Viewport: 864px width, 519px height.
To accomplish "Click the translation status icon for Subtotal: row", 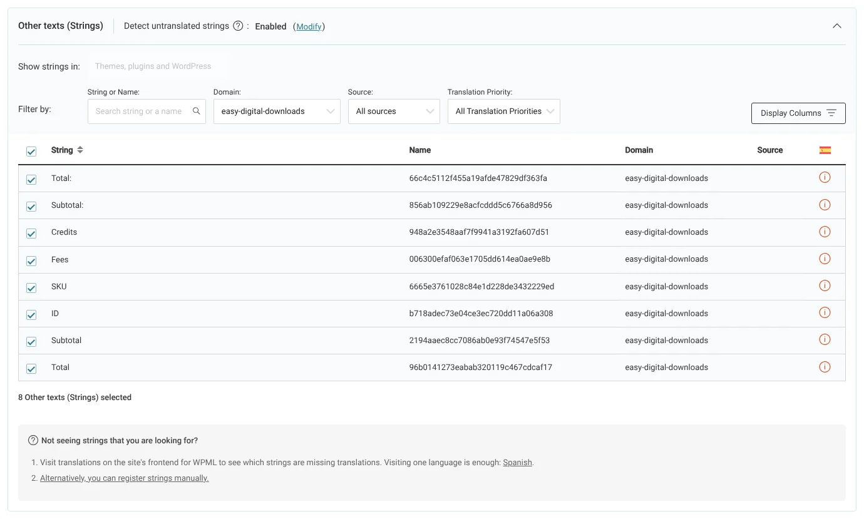I will point(825,205).
